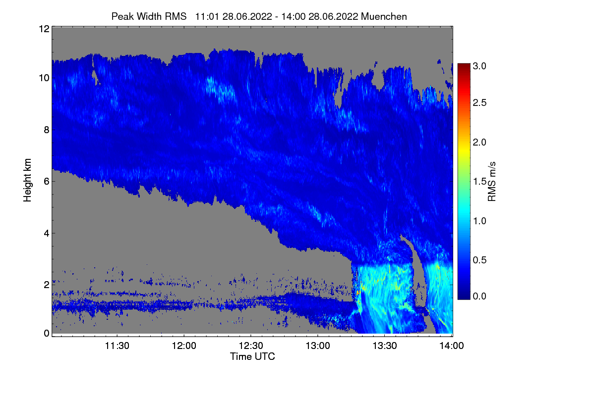Click the 'RMS m/s' colorbar label
The width and height of the screenshot is (595, 396).
[x=492, y=181]
